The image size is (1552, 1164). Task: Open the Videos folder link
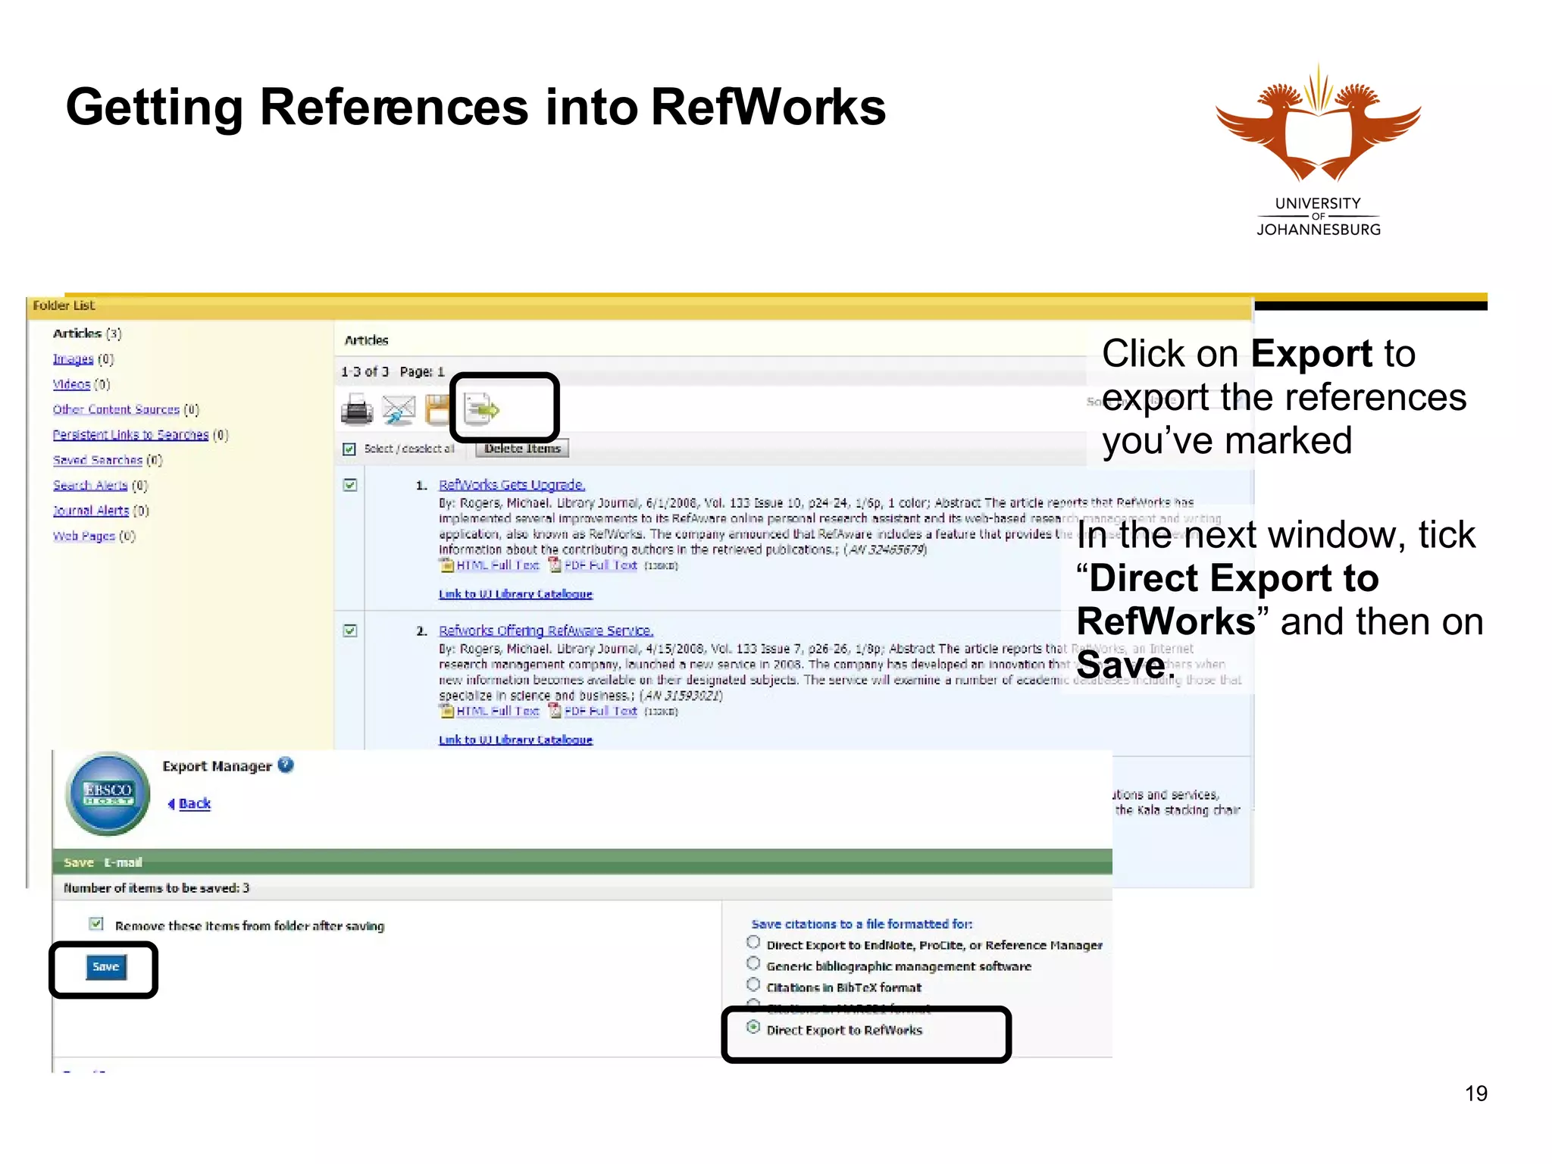(x=71, y=384)
